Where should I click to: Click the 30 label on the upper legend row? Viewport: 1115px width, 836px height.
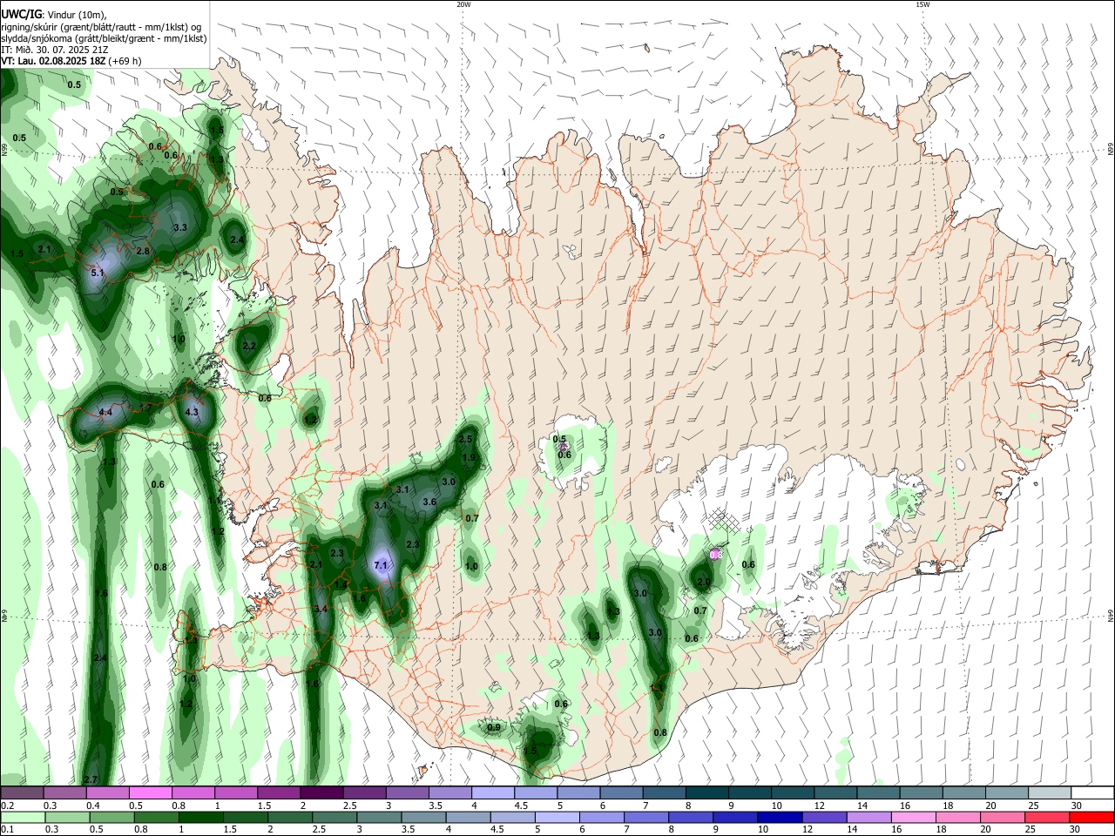coord(1077,806)
